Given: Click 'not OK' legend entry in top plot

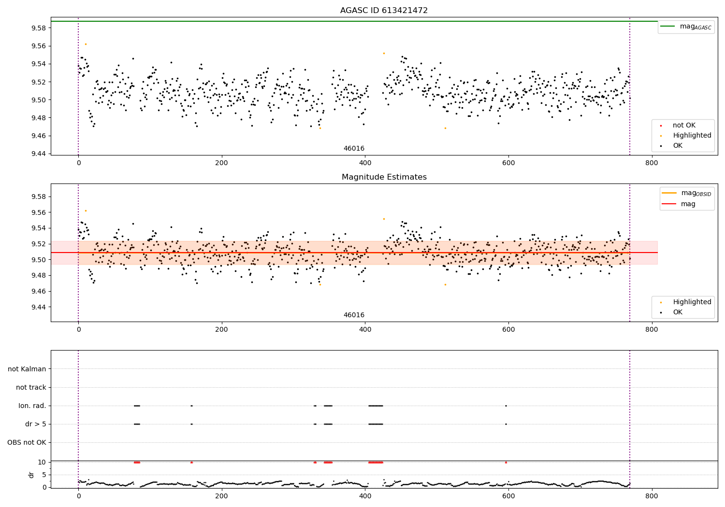Looking at the screenshot, I should (x=684, y=126).
